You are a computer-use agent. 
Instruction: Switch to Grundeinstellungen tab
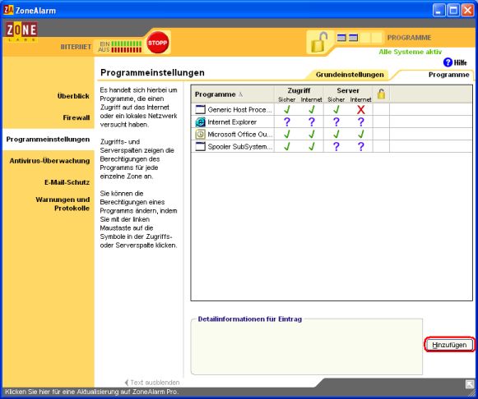tap(350, 75)
